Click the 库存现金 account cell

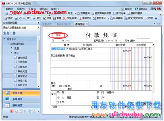pyautogui.click(x=88, y=57)
